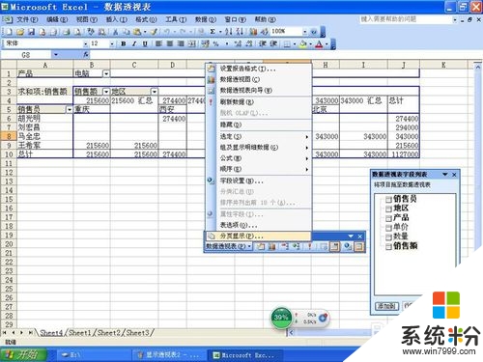The height and width of the screenshot is (362, 483).
Task: Select 数量 in the field list
Action: [x=401, y=237]
